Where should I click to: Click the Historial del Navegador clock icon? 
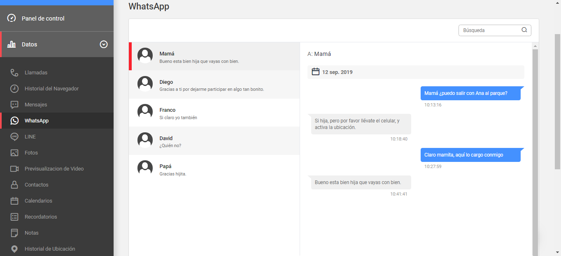point(14,89)
